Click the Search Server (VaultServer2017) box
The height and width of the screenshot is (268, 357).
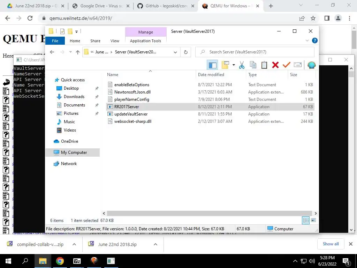(255, 52)
